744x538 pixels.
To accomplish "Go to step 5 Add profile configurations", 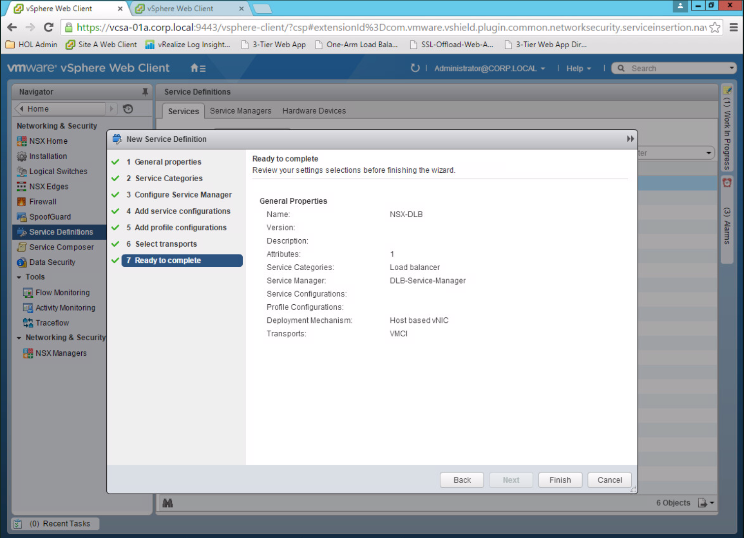I will 177,227.
